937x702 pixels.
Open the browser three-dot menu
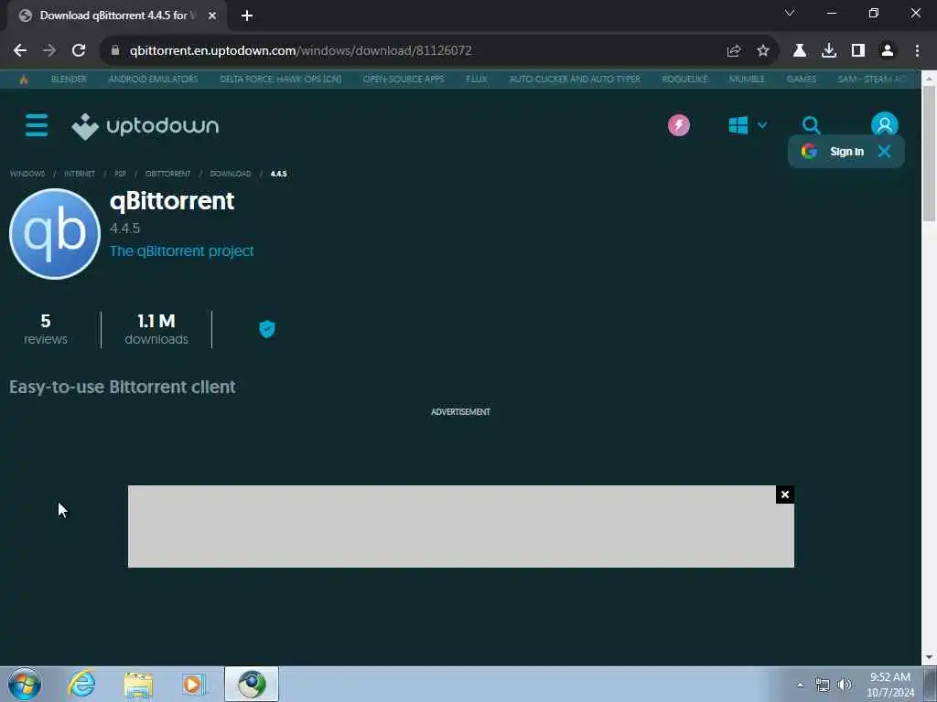(917, 51)
